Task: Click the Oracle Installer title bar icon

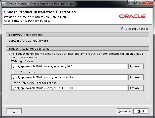Action: coord(4,4)
